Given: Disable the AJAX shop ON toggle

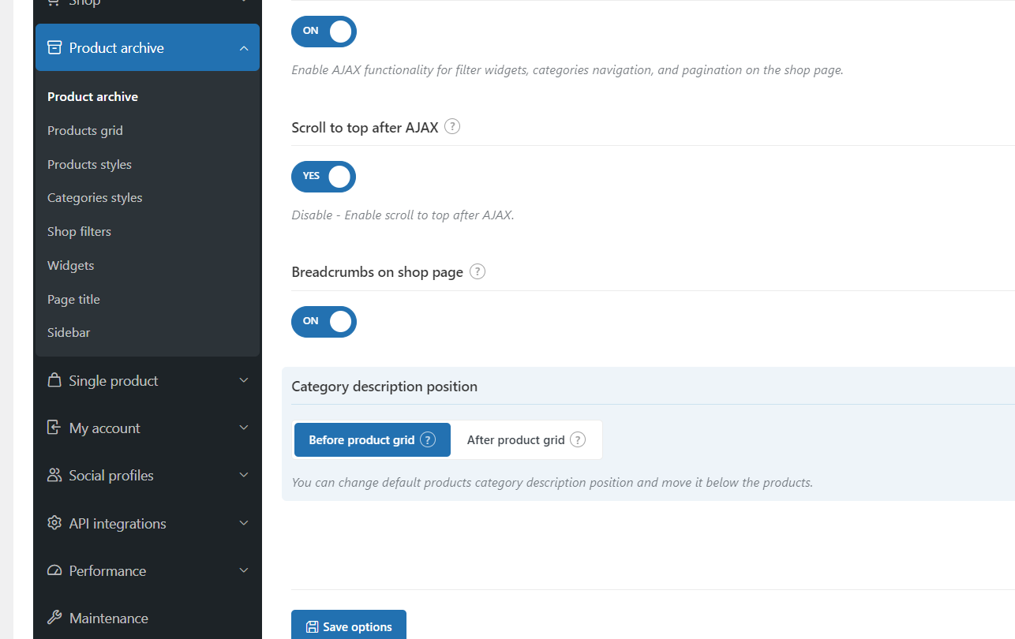Looking at the screenshot, I should pyautogui.click(x=324, y=32).
